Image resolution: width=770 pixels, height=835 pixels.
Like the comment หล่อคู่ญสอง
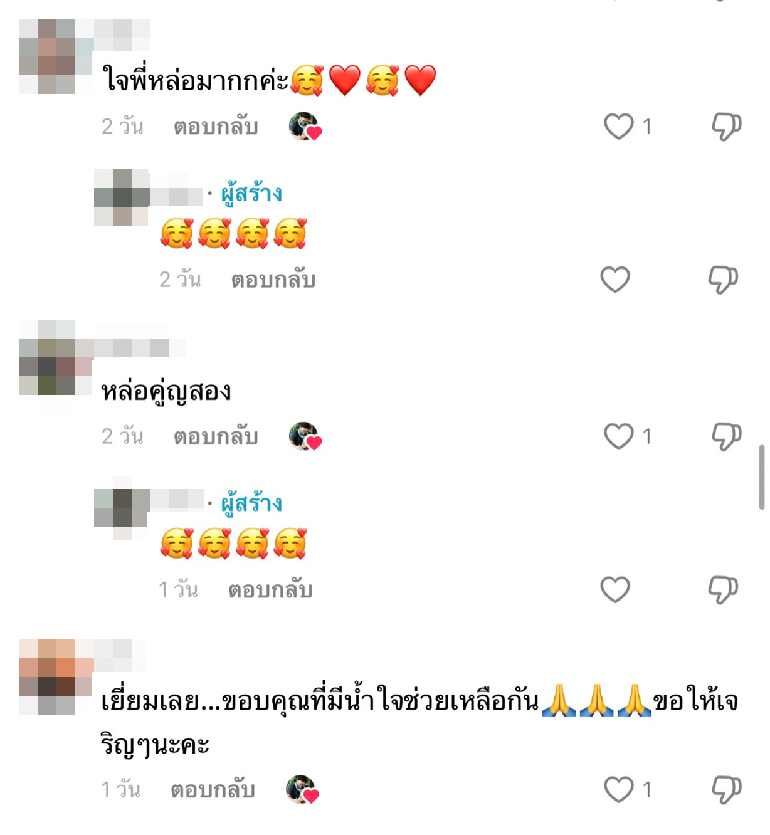pos(618,436)
